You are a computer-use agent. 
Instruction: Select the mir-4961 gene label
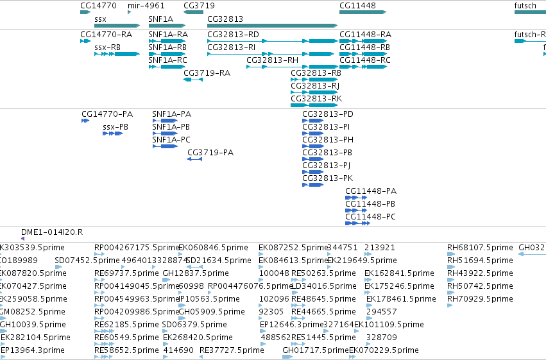click(x=146, y=6)
